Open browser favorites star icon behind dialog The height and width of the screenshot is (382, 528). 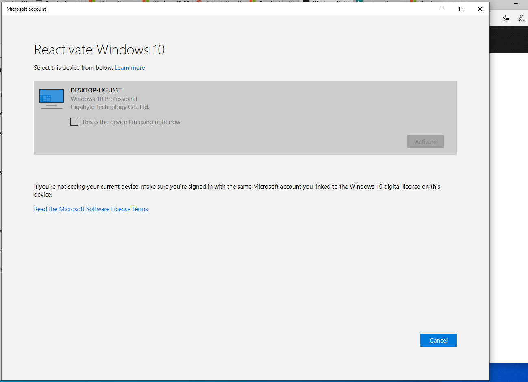[506, 18]
